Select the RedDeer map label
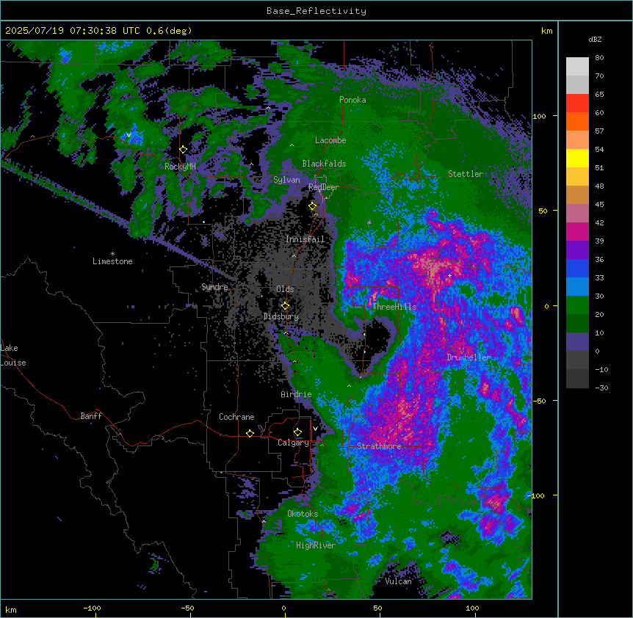Image resolution: width=633 pixels, height=618 pixels. [x=324, y=187]
